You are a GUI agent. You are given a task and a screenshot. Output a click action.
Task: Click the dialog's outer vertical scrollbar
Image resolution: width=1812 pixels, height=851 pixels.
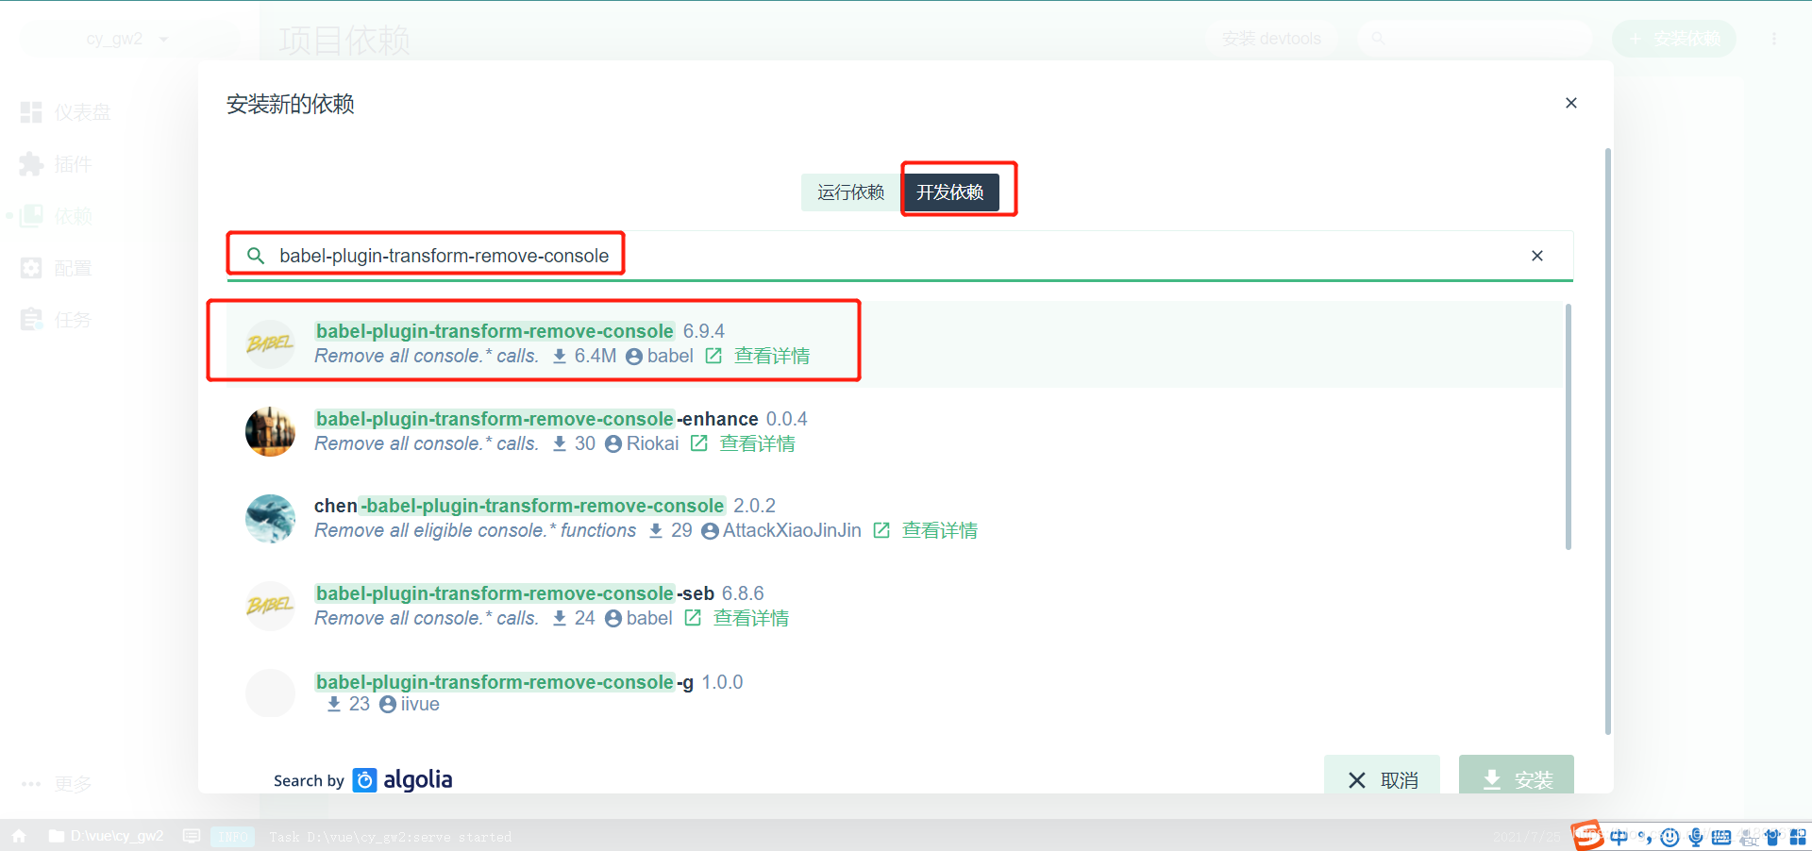1608,442
